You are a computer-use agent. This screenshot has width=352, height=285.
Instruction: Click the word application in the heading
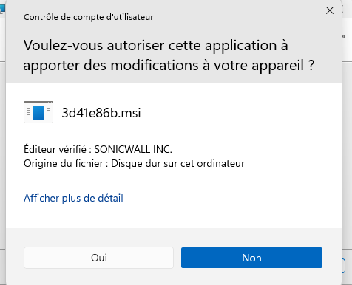point(241,46)
